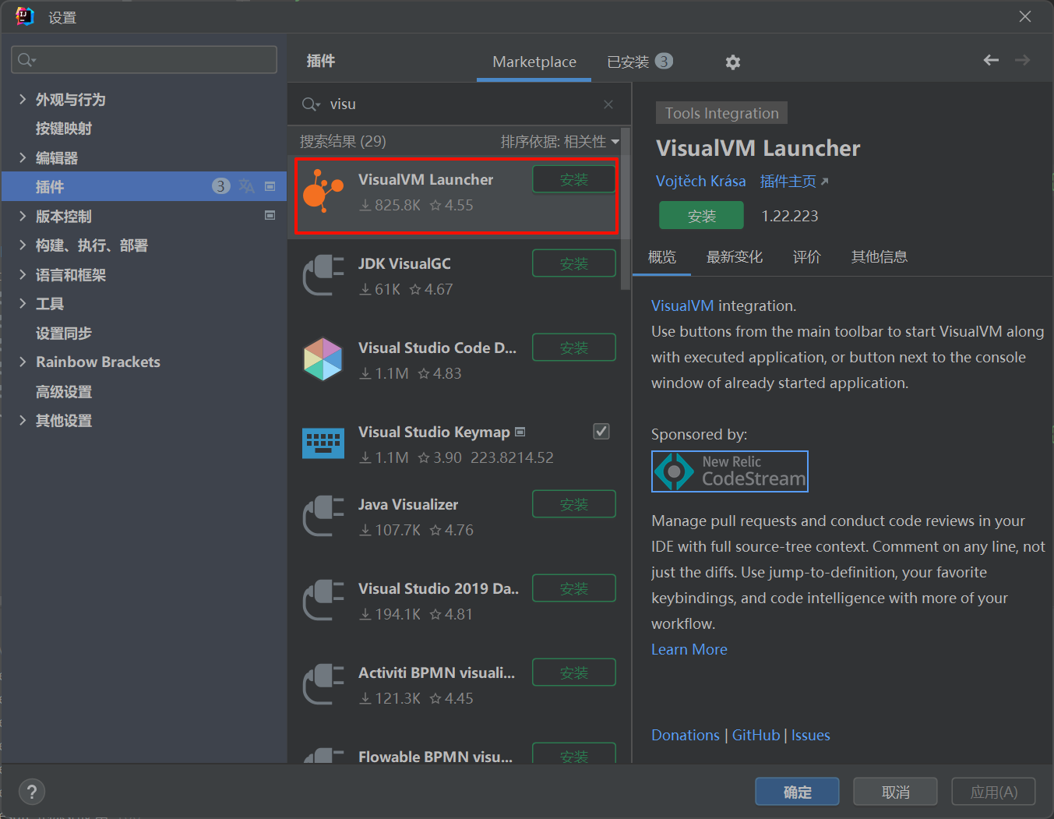Open the 概览 tab
Viewport: 1054px width, 819px height.
(662, 256)
